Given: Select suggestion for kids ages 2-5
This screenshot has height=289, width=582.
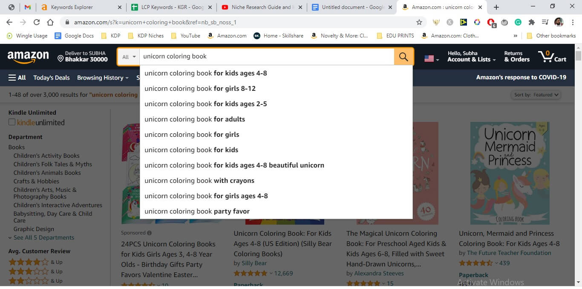Looking at the screenshot, I should pyautogui.click(x=276, y=104).
